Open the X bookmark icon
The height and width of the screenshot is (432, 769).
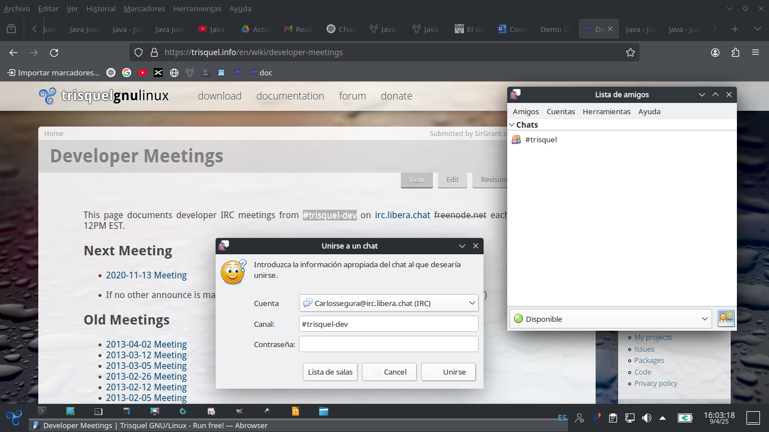[158, 73]
